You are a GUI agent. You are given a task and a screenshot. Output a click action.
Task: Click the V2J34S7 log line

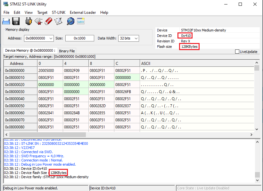(19, 148)
